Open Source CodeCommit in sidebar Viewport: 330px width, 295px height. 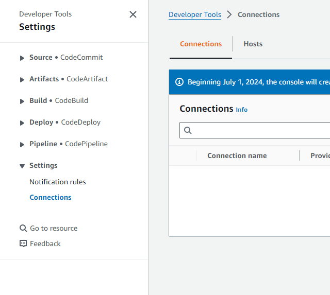66,57
